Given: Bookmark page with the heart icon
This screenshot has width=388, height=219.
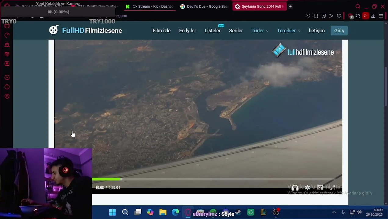Looking at the screenshot, I should (339, 16).
